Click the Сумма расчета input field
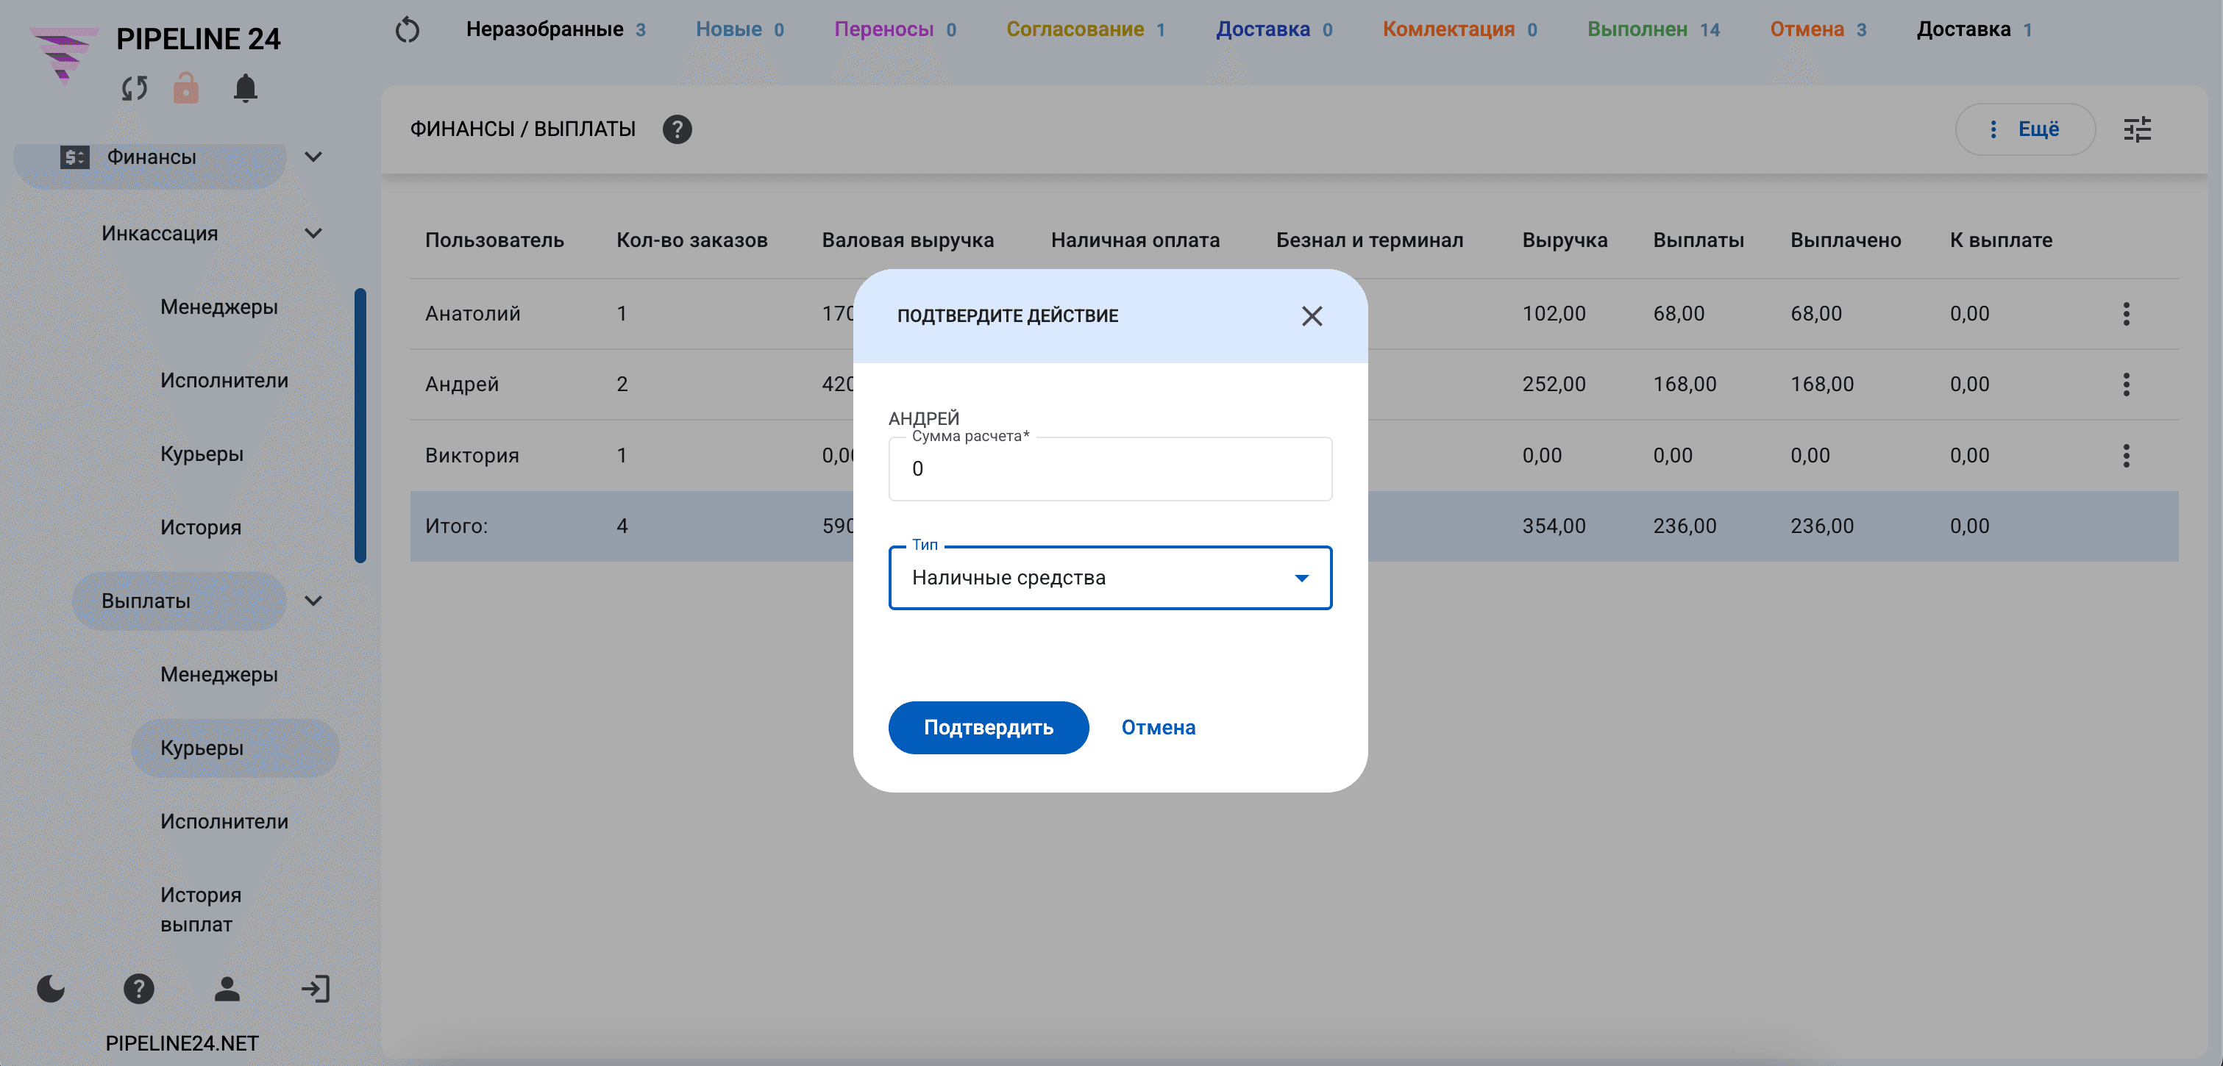 click(1110, 469)
